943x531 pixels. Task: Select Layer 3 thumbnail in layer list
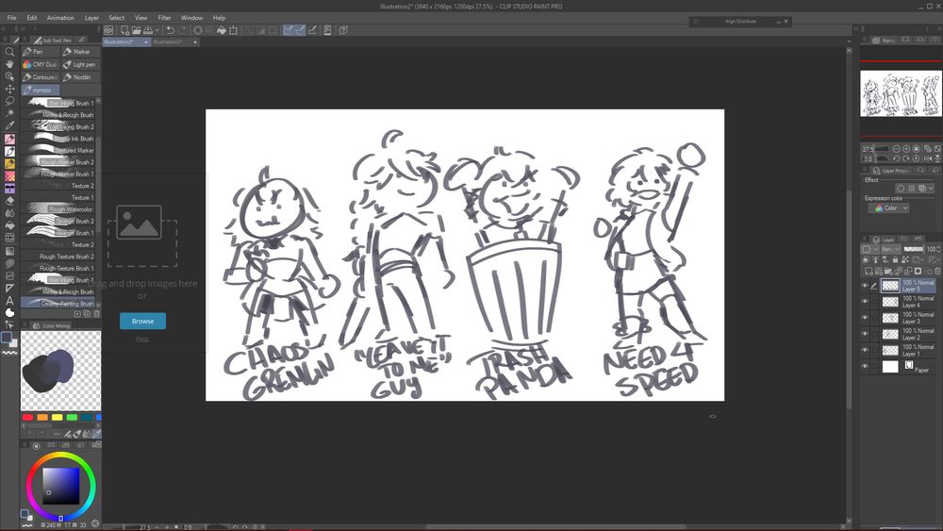(890, 318)
